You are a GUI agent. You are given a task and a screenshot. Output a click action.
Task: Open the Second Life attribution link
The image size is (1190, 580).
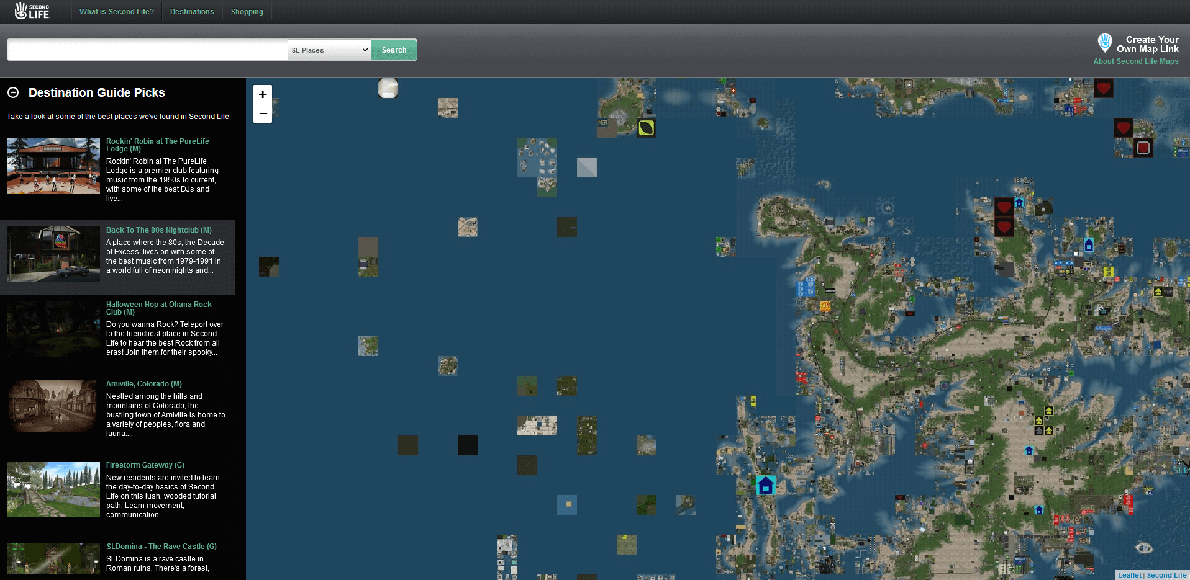point(1166,575)
